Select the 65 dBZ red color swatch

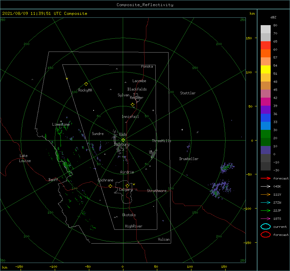tap(266, 45)
